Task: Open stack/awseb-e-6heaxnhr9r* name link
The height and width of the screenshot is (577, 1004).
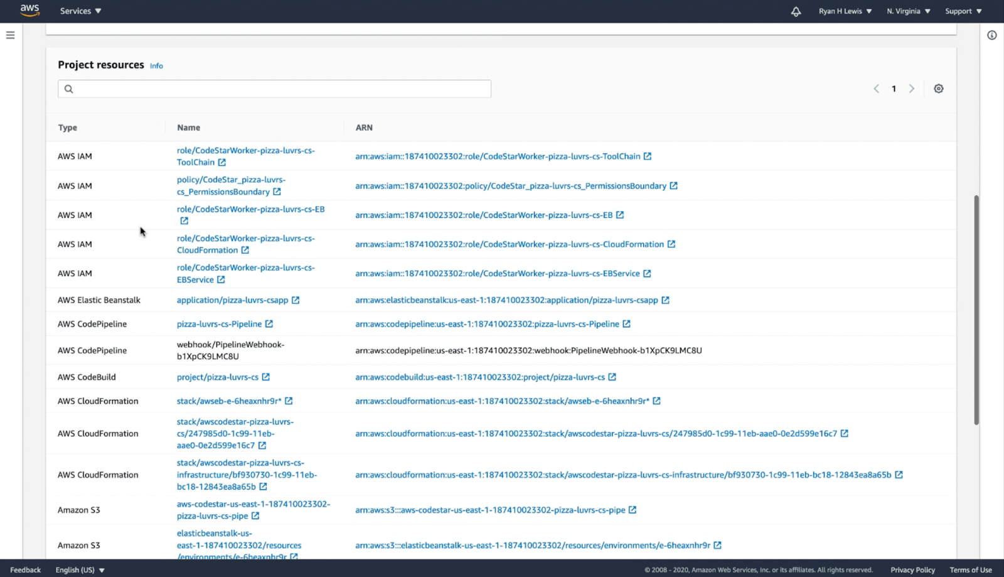Action: coord(229,401)
